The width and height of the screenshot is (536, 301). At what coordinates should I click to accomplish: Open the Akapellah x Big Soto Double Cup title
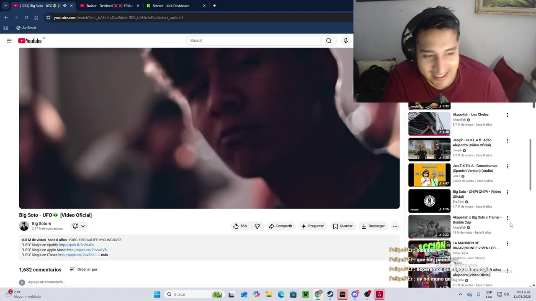pos(477,220)
